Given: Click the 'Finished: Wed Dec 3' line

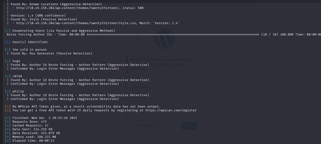Looking at the screenshot, I should (x=45, y=118).
